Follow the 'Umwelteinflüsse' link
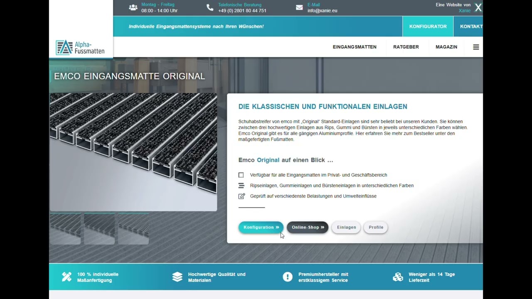 360,196
